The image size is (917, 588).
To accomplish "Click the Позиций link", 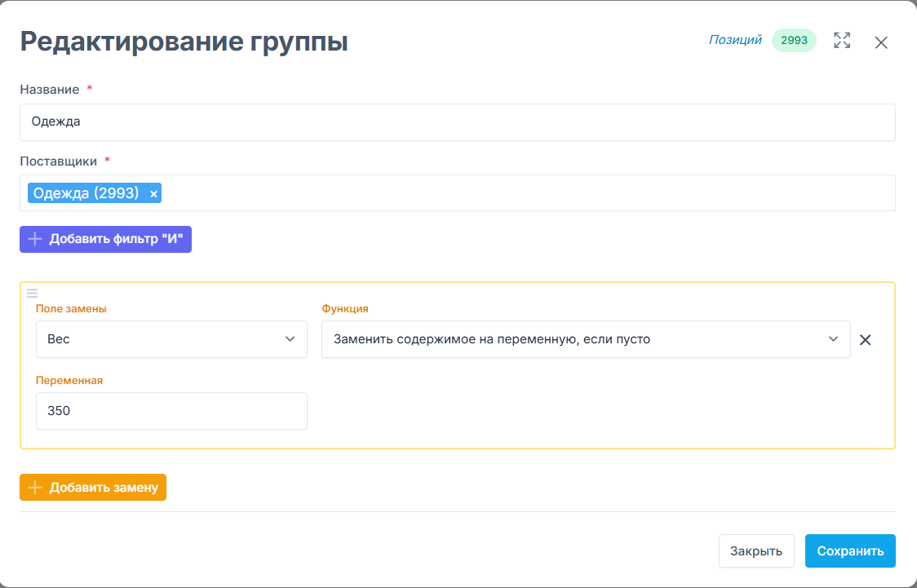I will tap(734, 40).
